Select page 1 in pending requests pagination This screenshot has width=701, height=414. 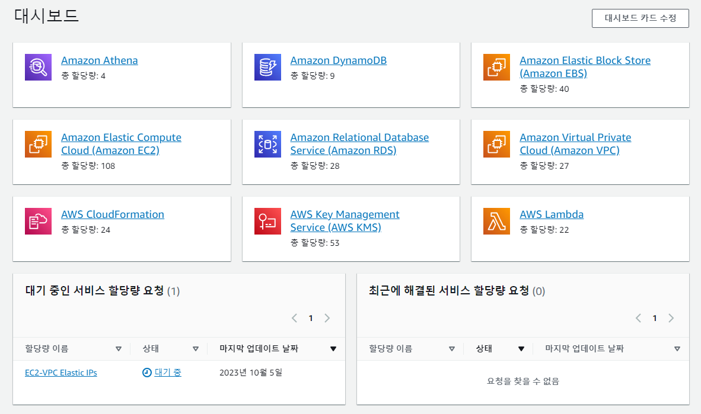pos(311,318)
